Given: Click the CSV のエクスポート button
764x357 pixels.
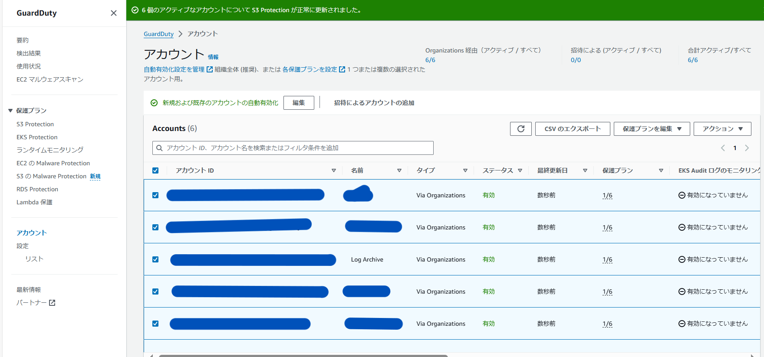Looking at the screenshot, I should 573,129.
